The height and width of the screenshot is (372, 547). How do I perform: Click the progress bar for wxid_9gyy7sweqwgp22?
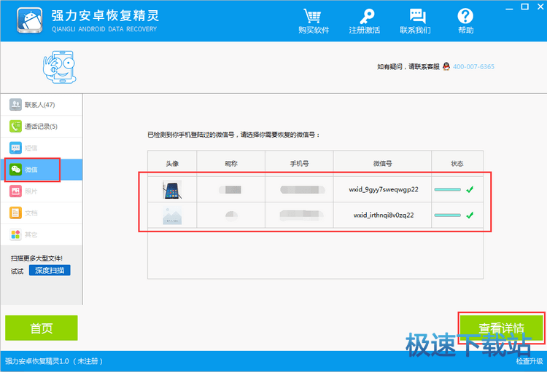(447, 189)
